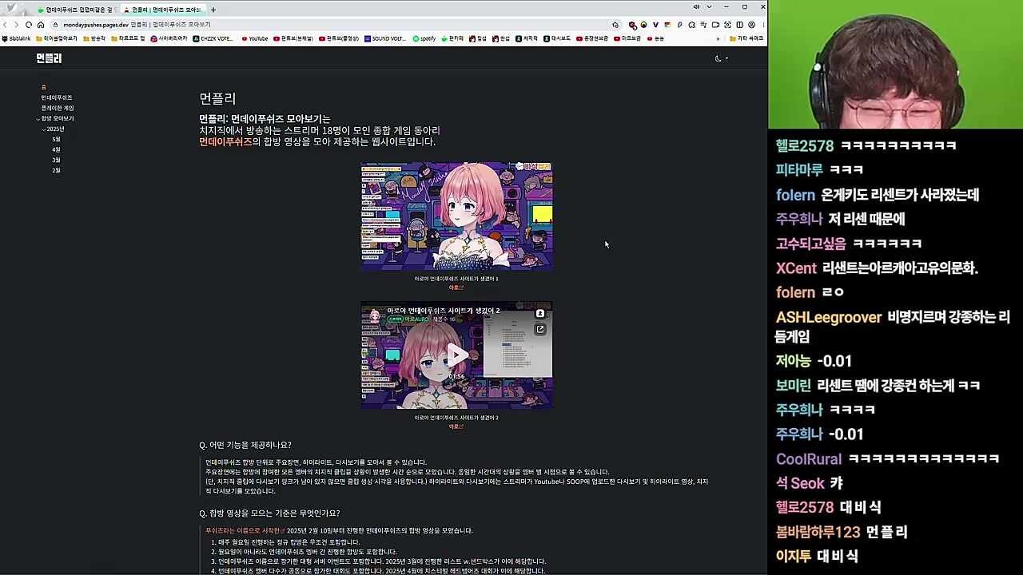Click chat username CoolRural
This screenshot has height=575, width=1023.
809,459
